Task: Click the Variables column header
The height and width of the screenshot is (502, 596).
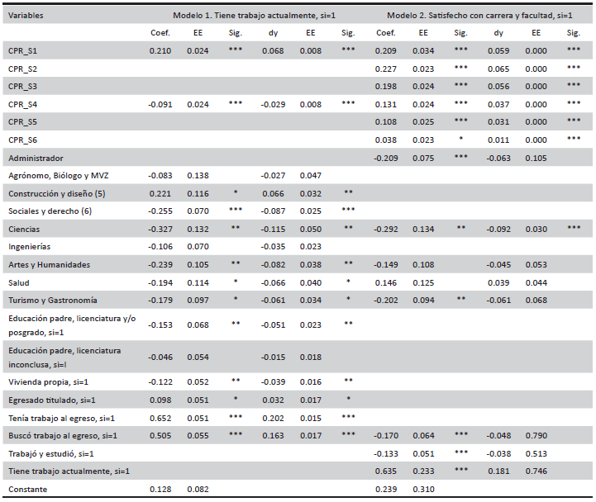Action: tap(26, 15)
